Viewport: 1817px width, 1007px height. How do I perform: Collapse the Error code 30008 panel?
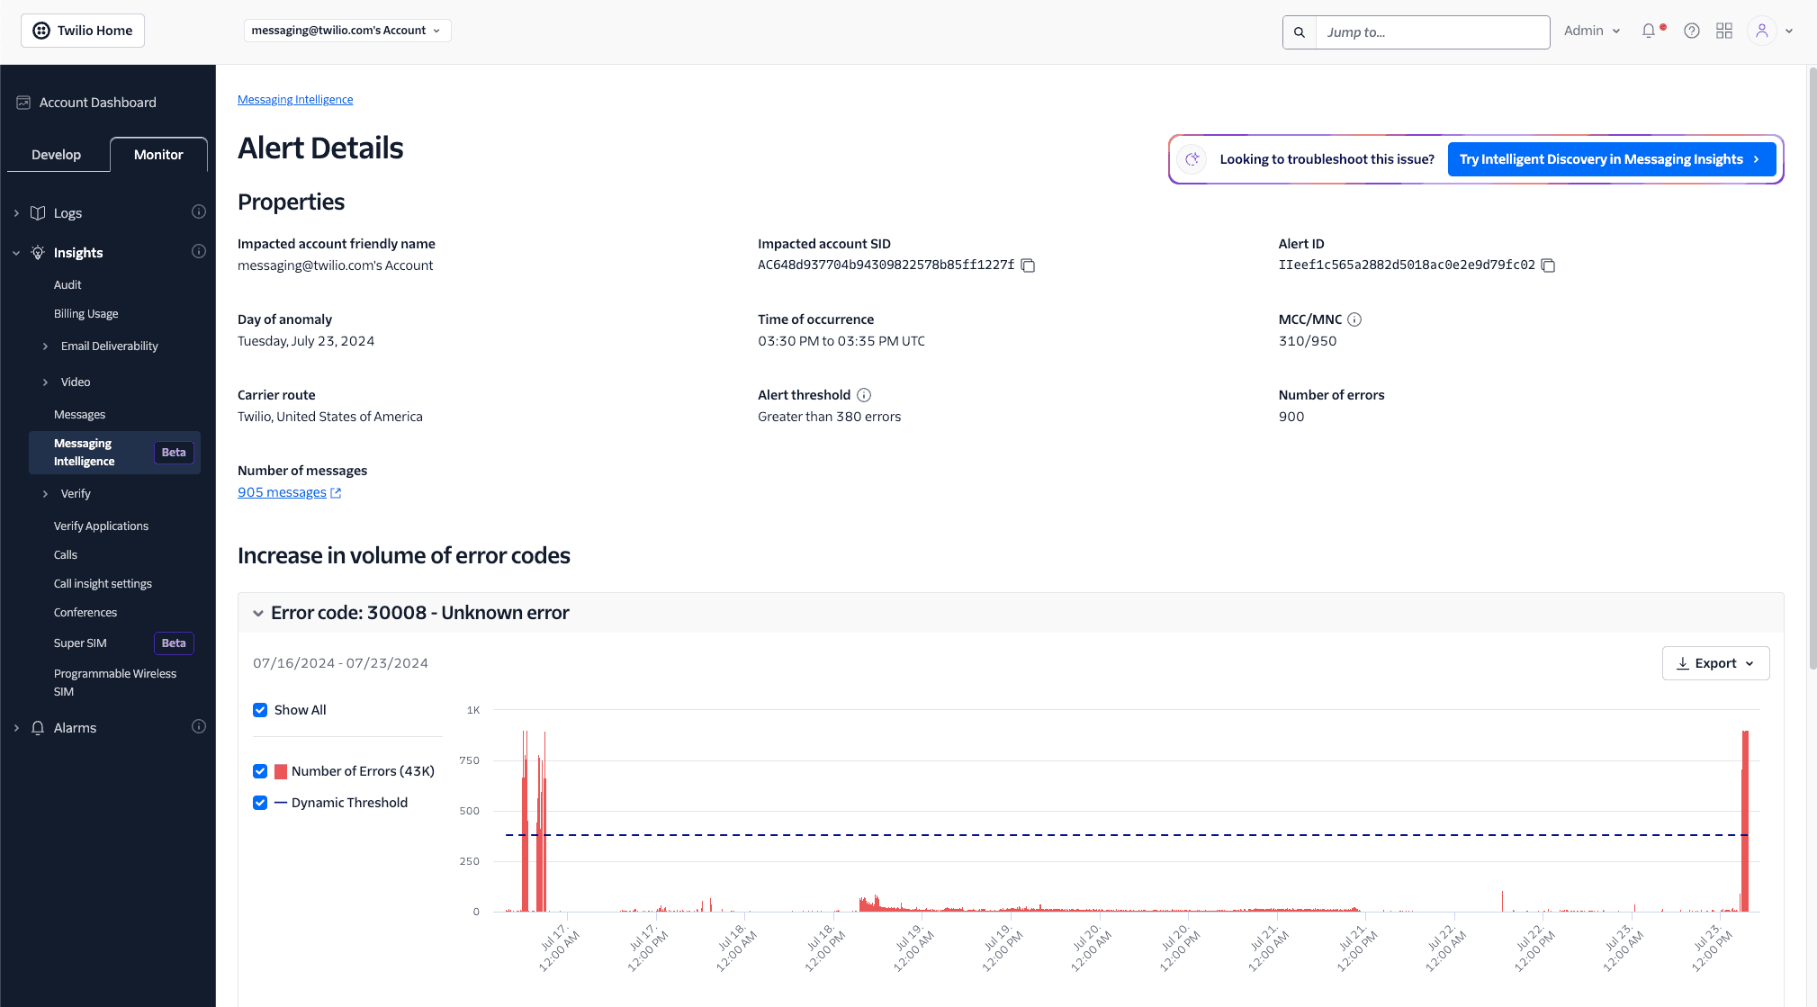258,613
